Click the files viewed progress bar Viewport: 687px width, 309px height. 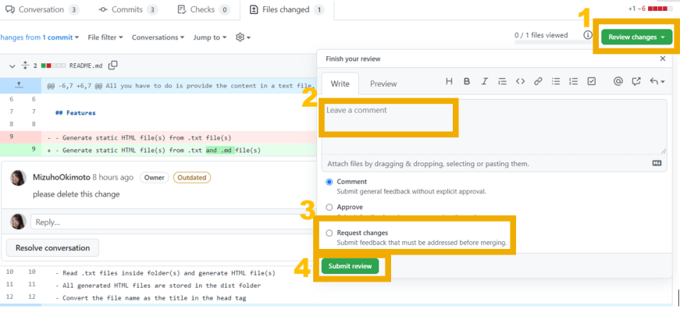tap(552, 42)
